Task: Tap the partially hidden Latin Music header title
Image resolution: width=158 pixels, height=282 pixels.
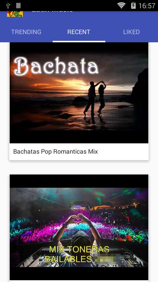Action: [52, 12]
